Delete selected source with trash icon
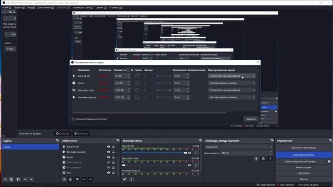Screen dimensions: 333x187 (x=70, y=179)
